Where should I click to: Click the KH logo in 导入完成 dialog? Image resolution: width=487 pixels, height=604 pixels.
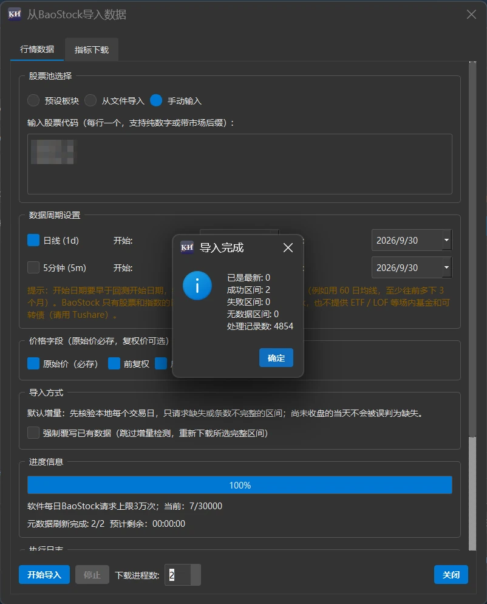(187, 247)
